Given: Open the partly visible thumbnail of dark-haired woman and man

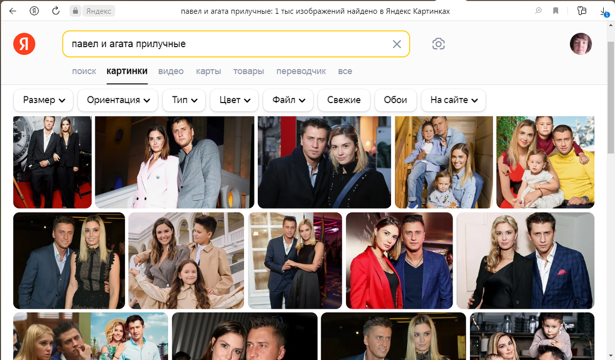Looking at the screenshot, I should tap(244, 336).
